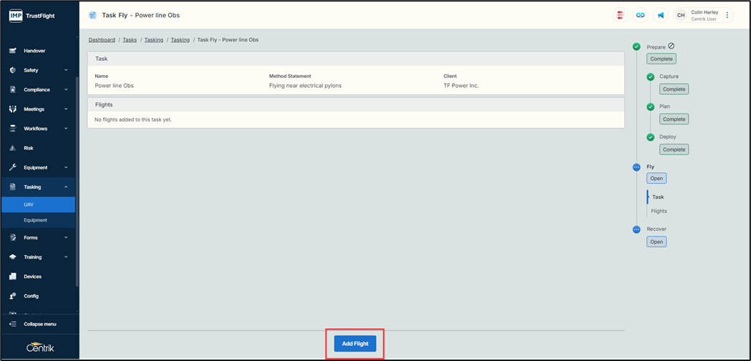Click the Complete badge under Prepare

(662, 59)
